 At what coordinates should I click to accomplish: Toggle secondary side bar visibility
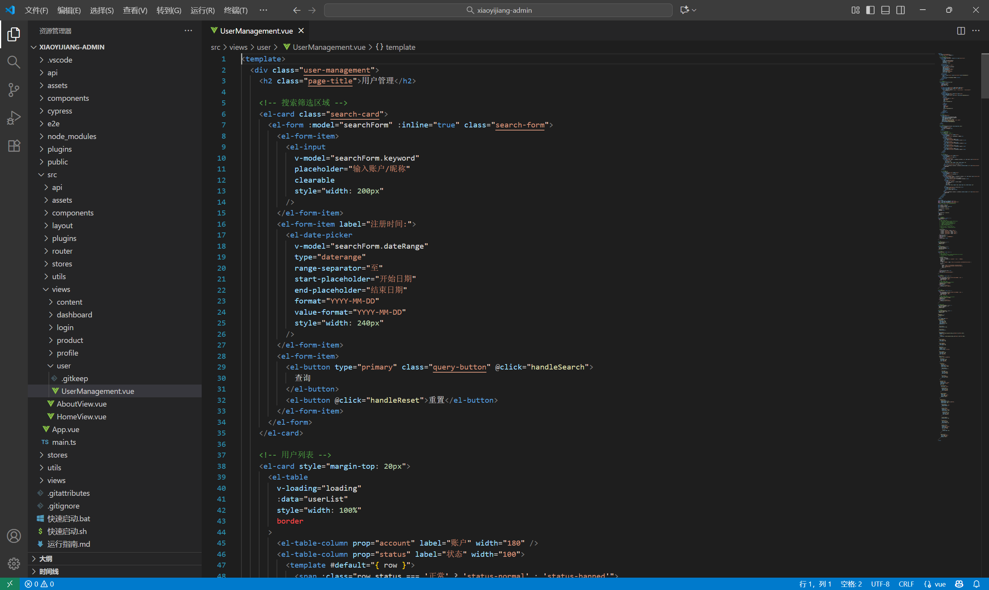[900, 10]
